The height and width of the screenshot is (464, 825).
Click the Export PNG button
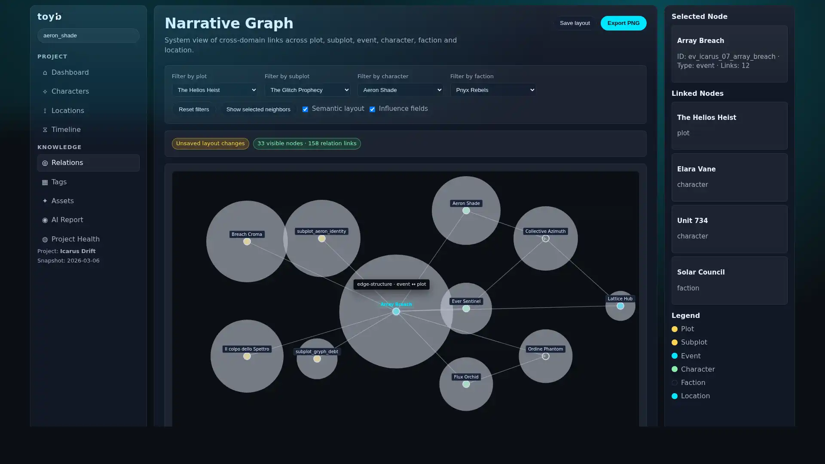623,23
